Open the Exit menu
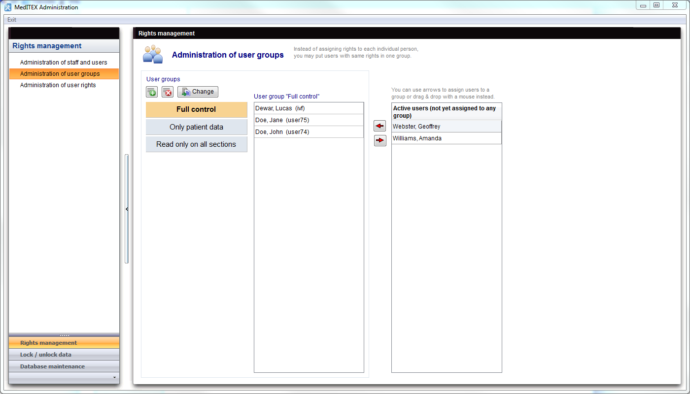 (x=12, y=20)
